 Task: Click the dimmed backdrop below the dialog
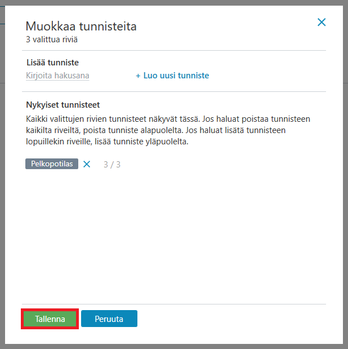click(174, 347)
